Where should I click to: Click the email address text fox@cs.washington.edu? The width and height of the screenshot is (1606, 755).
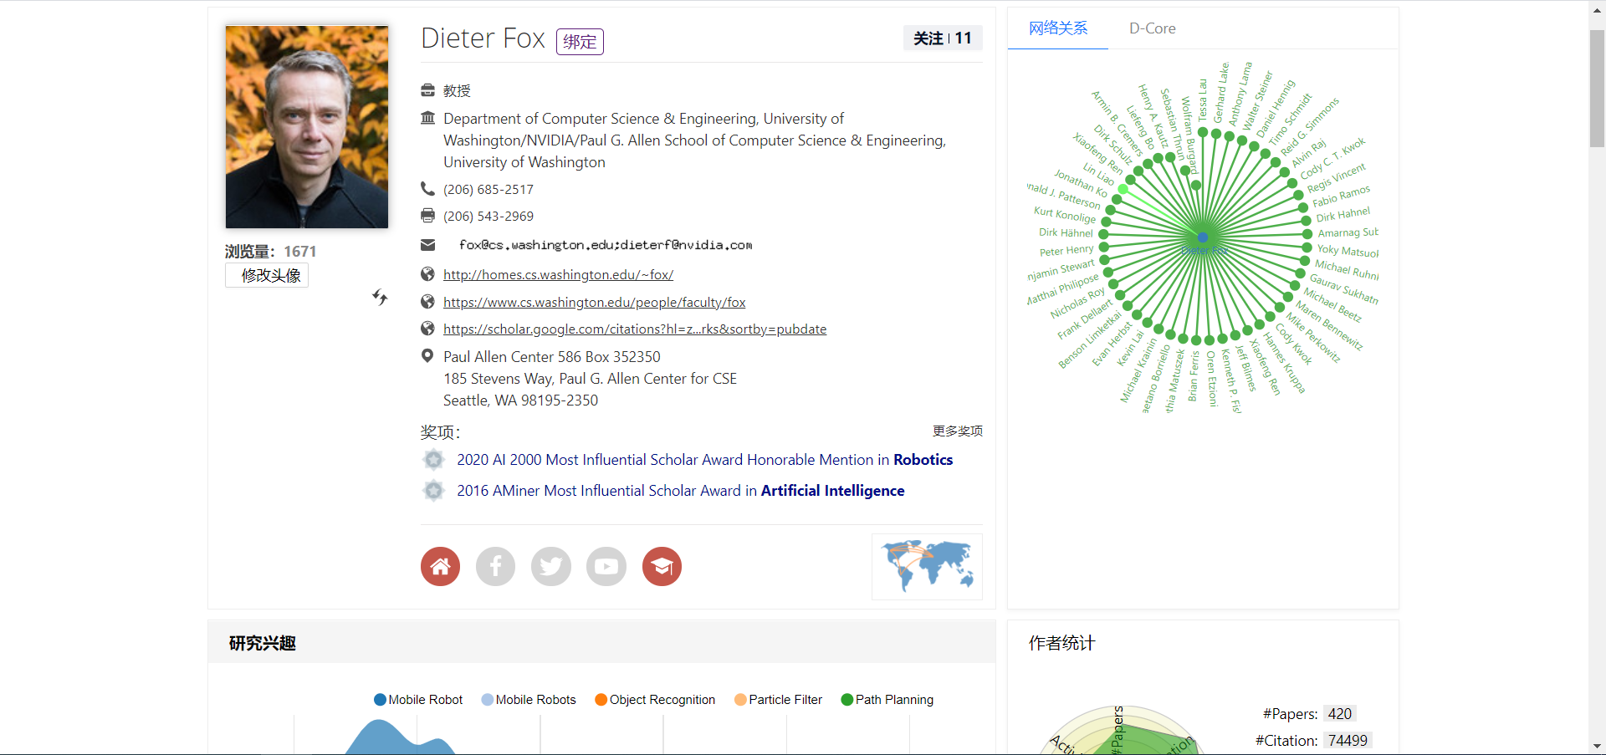(606, 245)
